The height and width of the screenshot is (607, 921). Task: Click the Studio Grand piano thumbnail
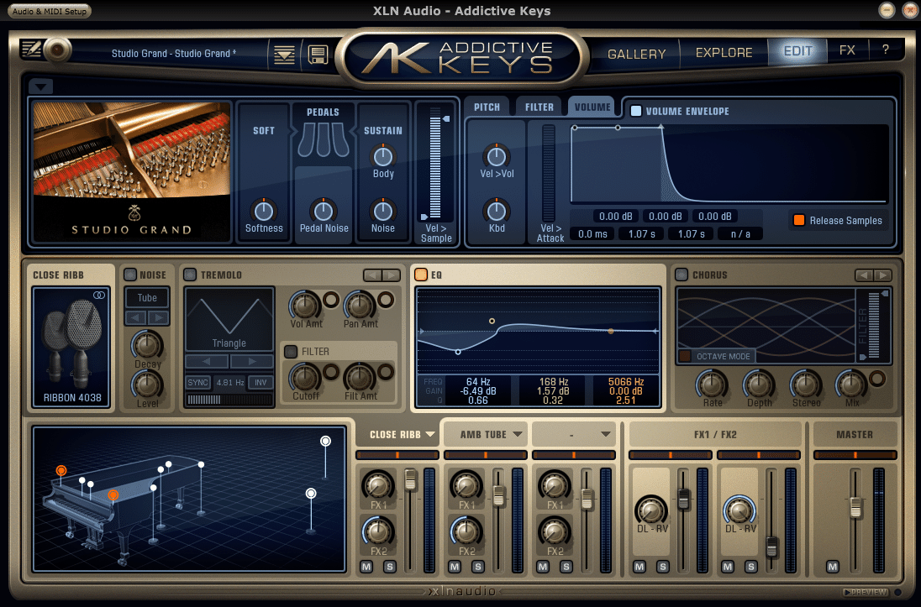[x=132, y=170]
